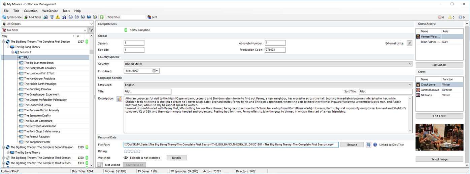Expand the Third Season node numbered 1333
The width and height of the screenshot is (470, 174).
click(3, 163)
